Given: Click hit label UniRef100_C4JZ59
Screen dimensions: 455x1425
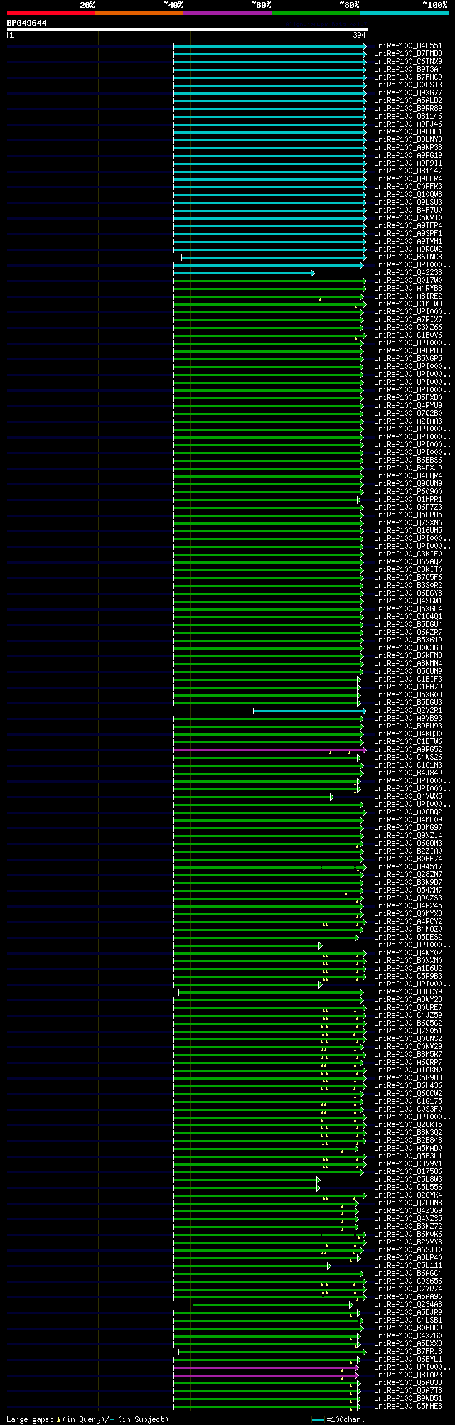Looking at the screenshot, I should (408, 1015).
